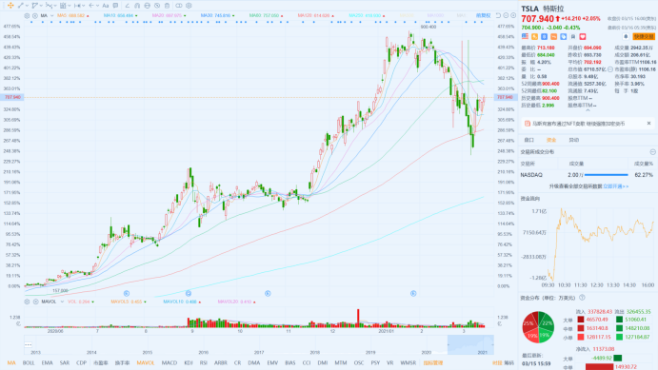Image resolution: width=658 pixels, height=370 pixels.
Task: Expand the wave pattern tool options
Action: coord(55,6)
